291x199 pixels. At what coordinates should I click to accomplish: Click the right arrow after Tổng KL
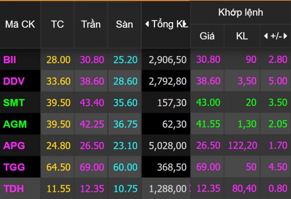[x=186, y=25]
